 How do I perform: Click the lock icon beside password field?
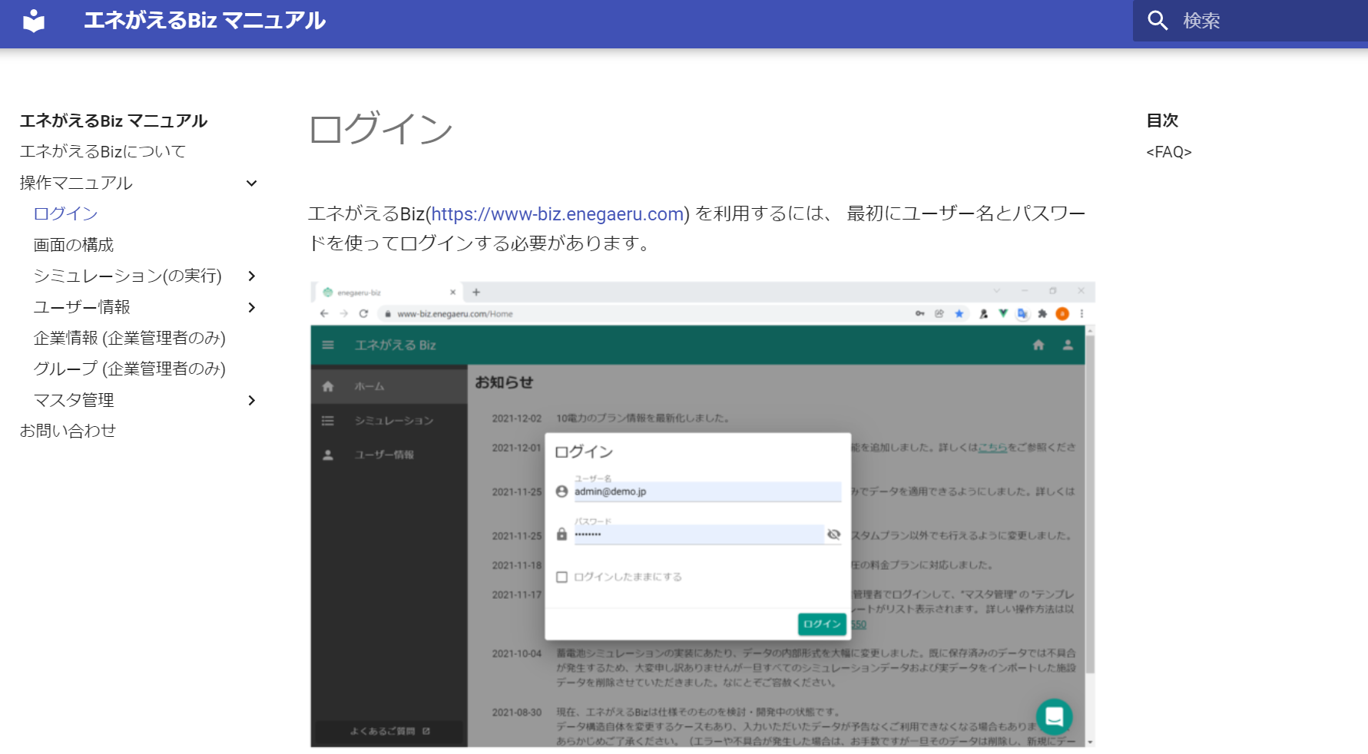pos(561,534)
